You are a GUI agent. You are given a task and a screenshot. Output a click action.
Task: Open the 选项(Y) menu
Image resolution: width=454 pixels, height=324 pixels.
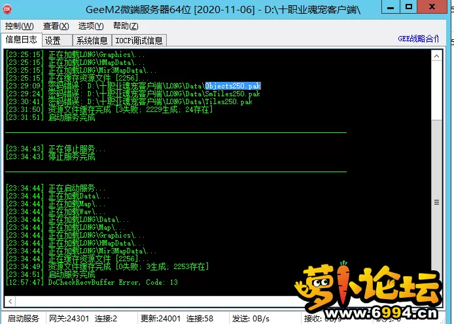(x=91, y=26)
